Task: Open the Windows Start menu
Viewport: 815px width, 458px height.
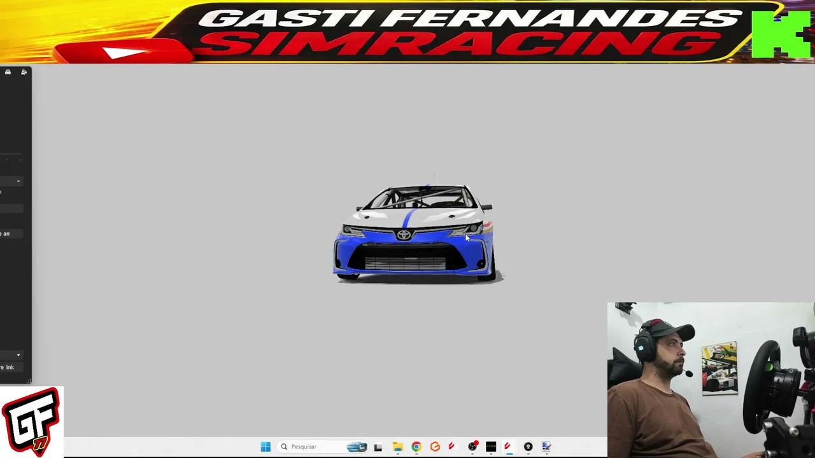Action: pyautogui.click(x=266, y=447)
